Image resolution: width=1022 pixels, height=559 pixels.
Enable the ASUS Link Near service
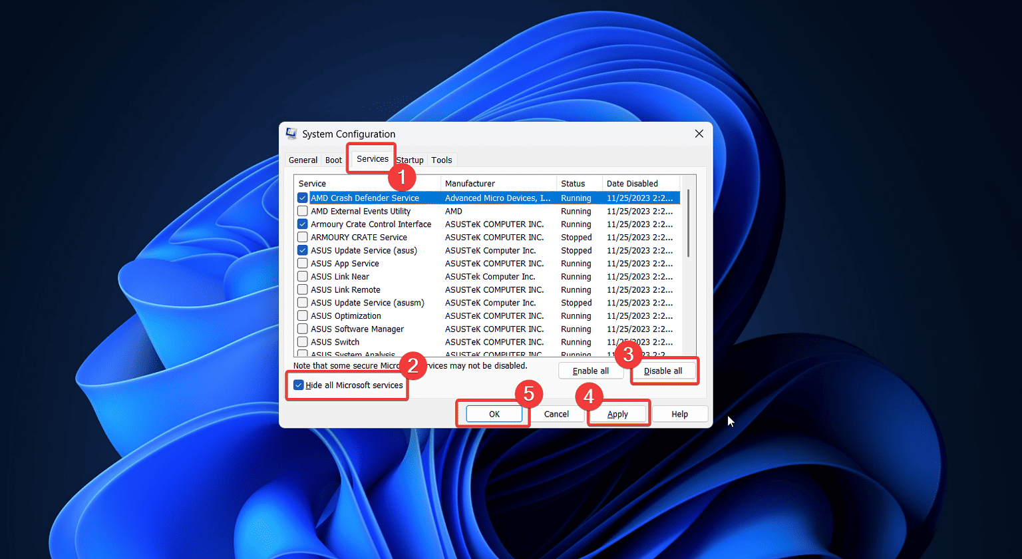(303, 277)
